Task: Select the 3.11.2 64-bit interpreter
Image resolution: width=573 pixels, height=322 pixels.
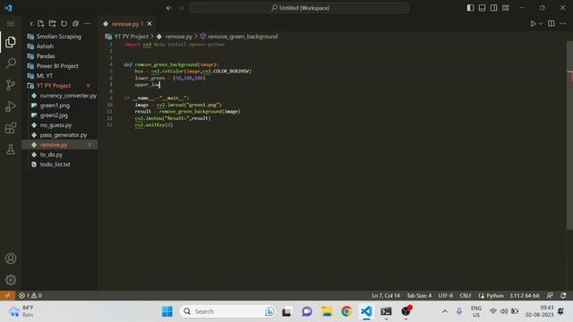Action: click(x=525, y=295)
